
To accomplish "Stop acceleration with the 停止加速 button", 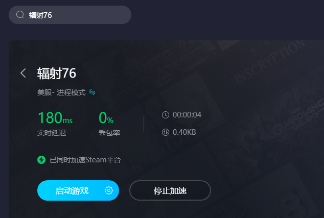I will [170, 190].
